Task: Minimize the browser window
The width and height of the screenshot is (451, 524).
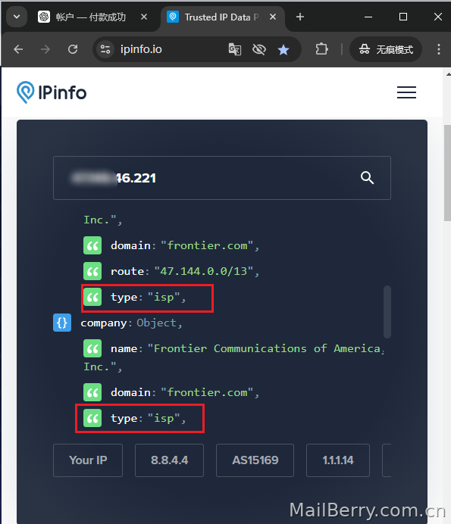Action: click(368, 17)
